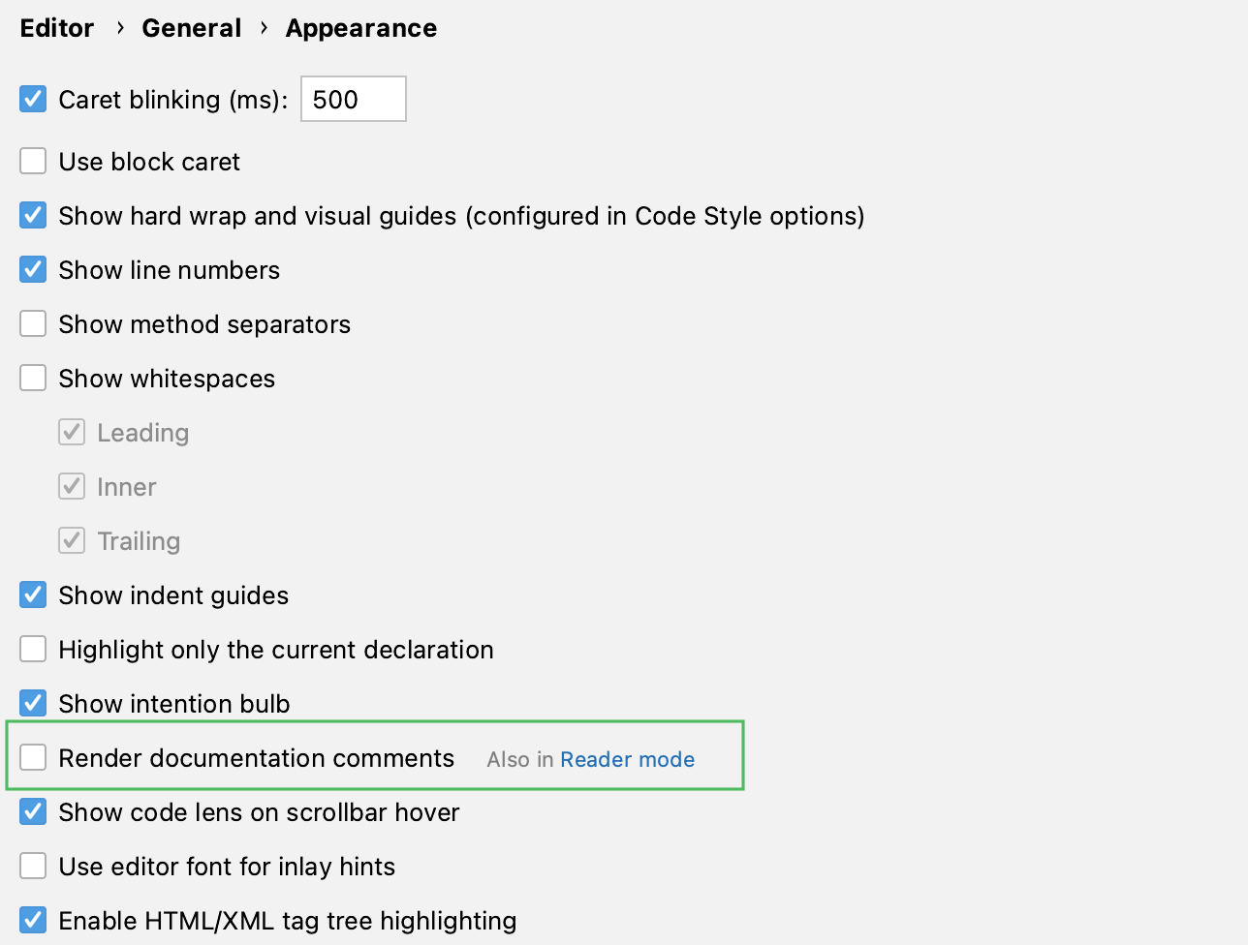The image size is (1248, 945).
Task: Turn on Show whitespaces
Action: coord(32,378)
